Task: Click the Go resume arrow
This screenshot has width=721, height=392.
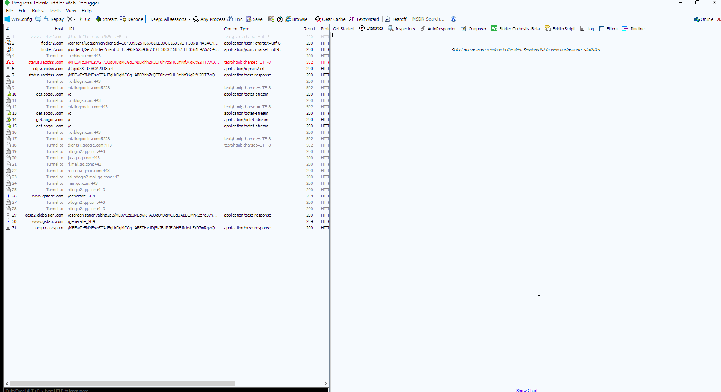Action: [x=84, y=19]
